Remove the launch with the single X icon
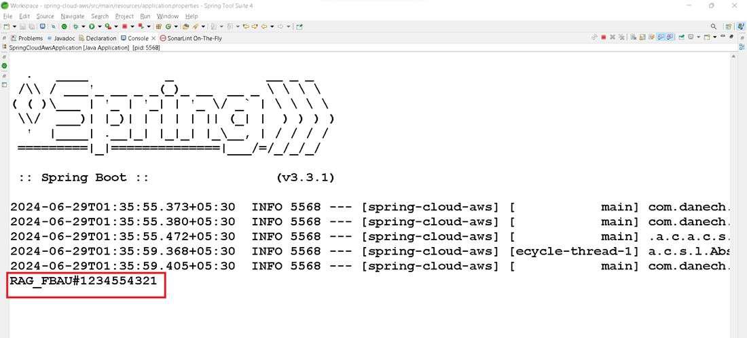The height and width of the screenshot is (338, 747). tap(613, 37)
